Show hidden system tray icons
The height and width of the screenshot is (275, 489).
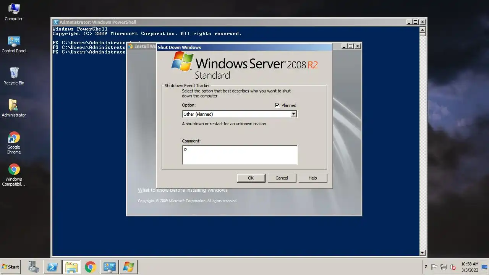tap(426, 267)
